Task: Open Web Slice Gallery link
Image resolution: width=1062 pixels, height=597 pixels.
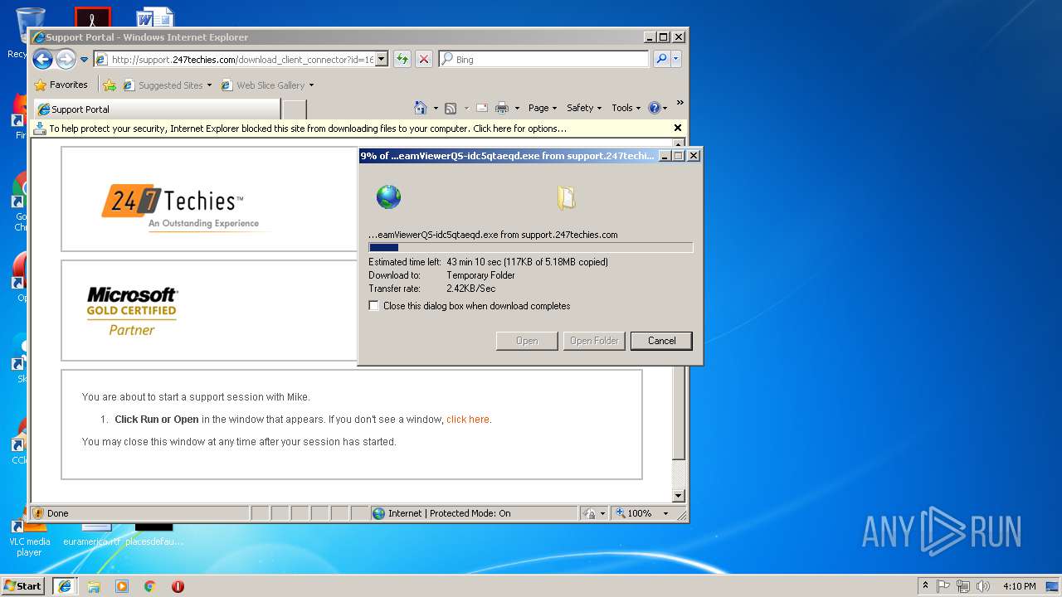Action: [x=267, y=85]
